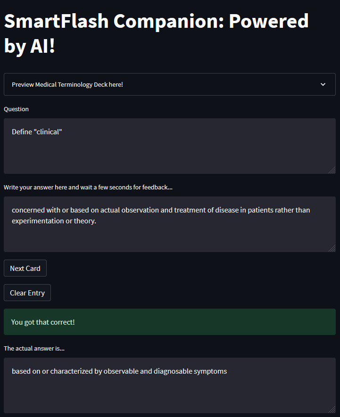Click the resize grip of the actual answer box
This screenshot has width=340, height=417.
[332, 409]
